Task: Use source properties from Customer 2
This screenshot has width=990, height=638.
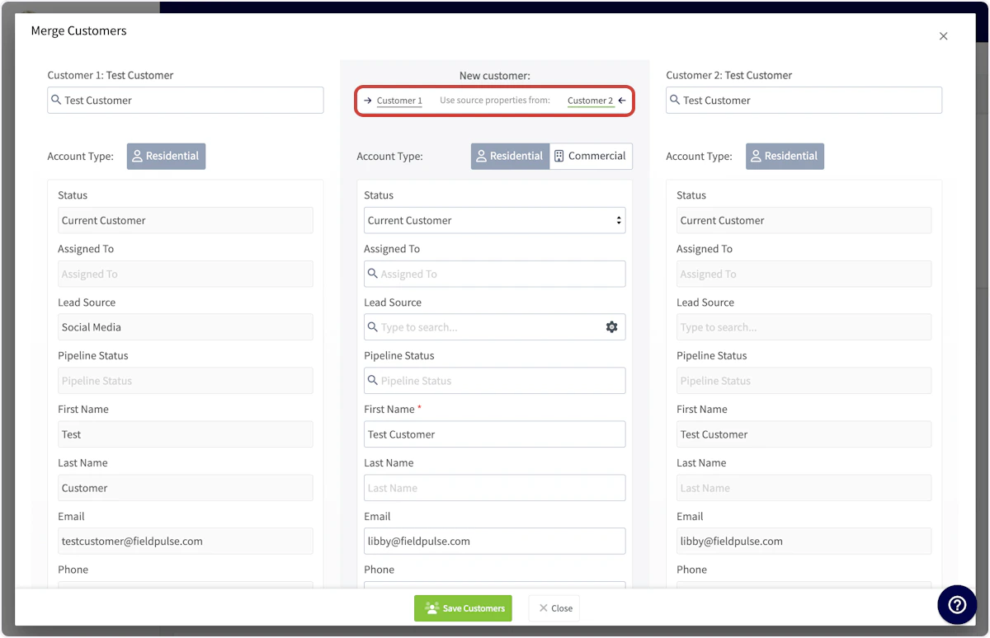Action: coord(591,101)
